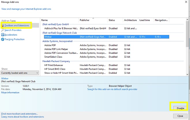The height and width of the screenshot is (120, 190).
Task: Click the Accelerators icon
Action: point(3,35)
